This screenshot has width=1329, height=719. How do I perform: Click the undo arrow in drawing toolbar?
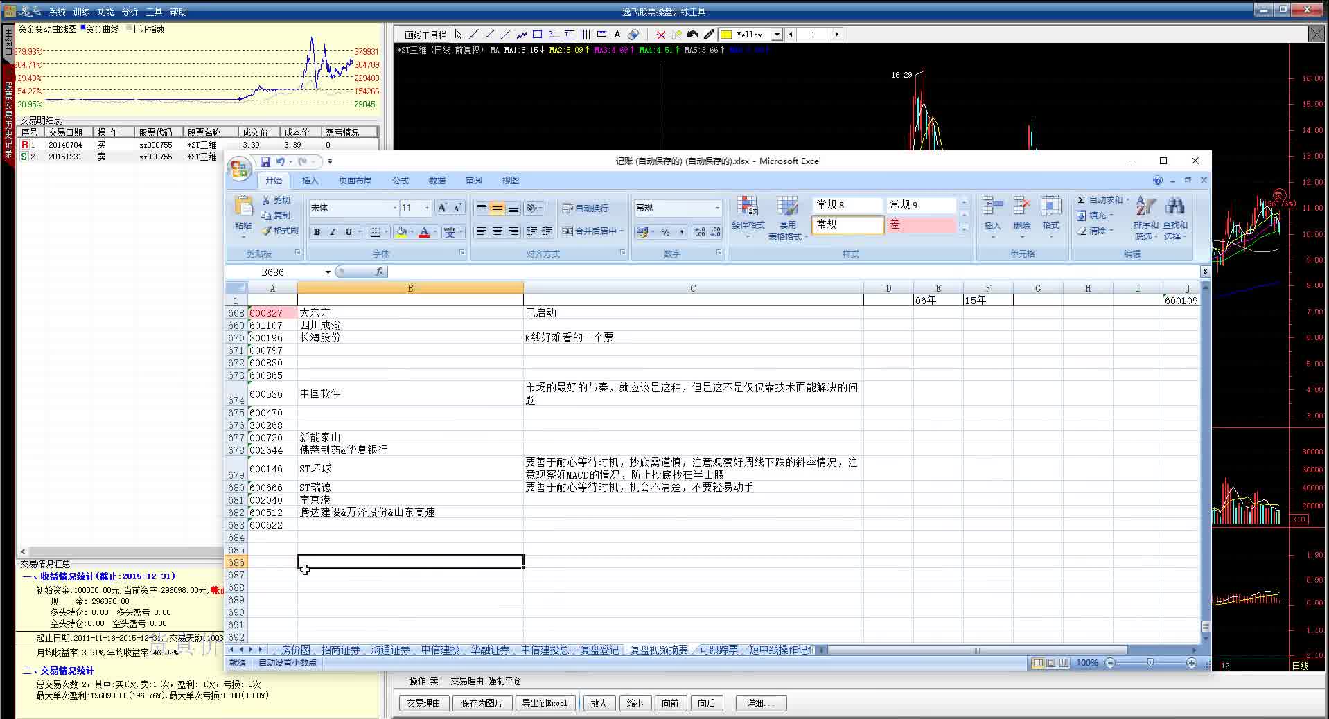693,34
